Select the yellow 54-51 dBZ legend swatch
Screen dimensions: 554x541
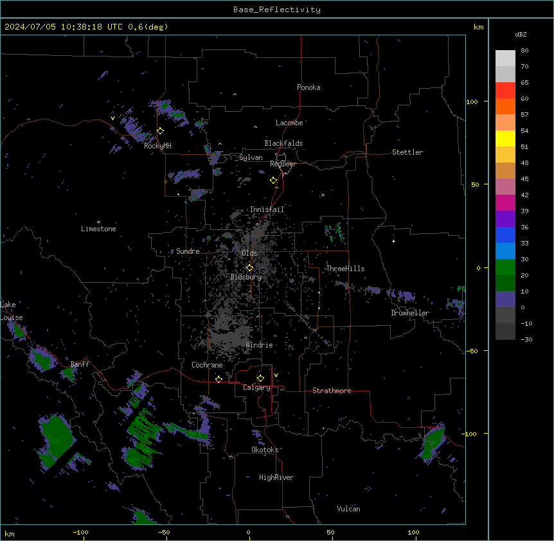pyautogui.click(x=505, y=138)
